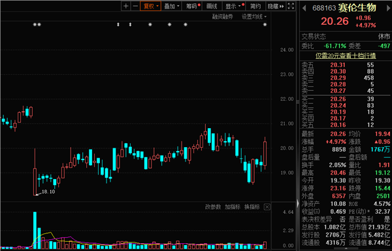
Task: Open 设置均线 moving average settings
Action: click(254, 17)
